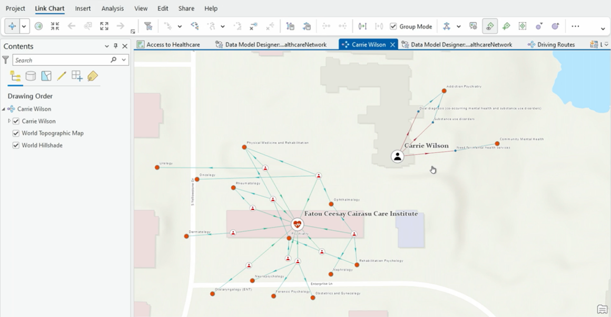The width and height of the screenshot is (611, 317).
Task: Open the ribbon more options ellipsis
Action: point(575,26)
